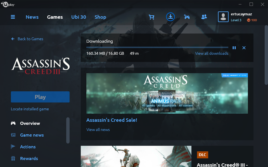Open Rewards in the sidebar

[29, 158]
